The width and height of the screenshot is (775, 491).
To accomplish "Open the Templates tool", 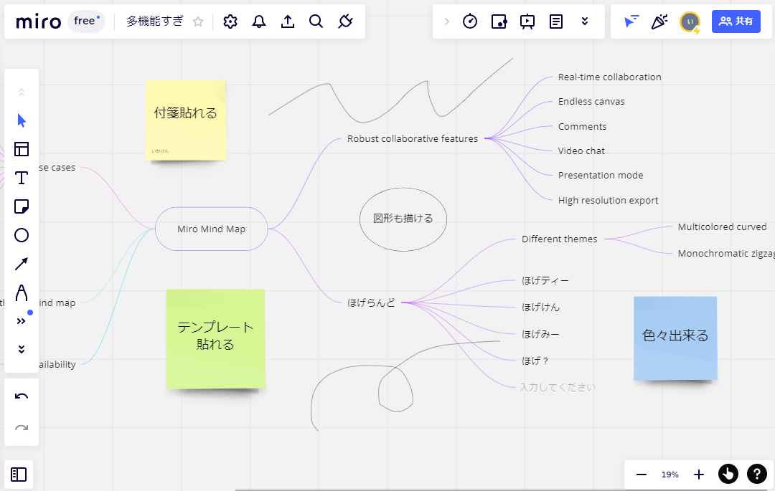I will pyautogui.click(x=22, y=149).
